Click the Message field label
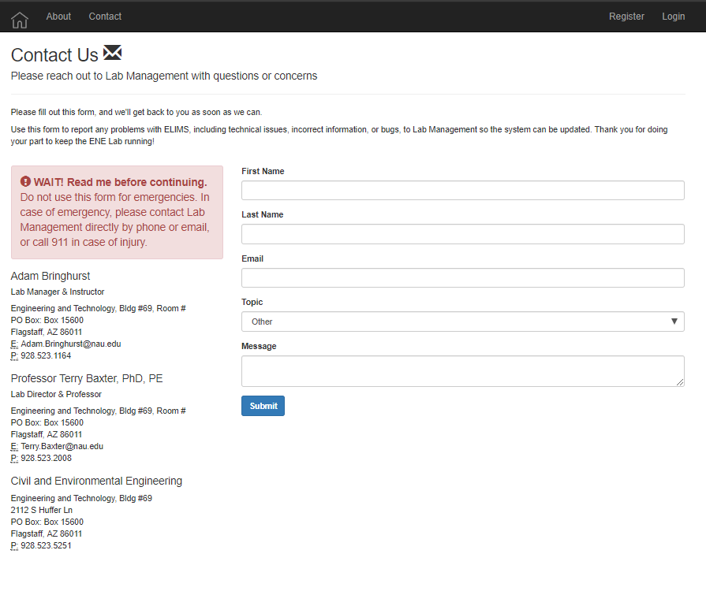The height and width of the screenshot is (606, 706). pos(259,346)
